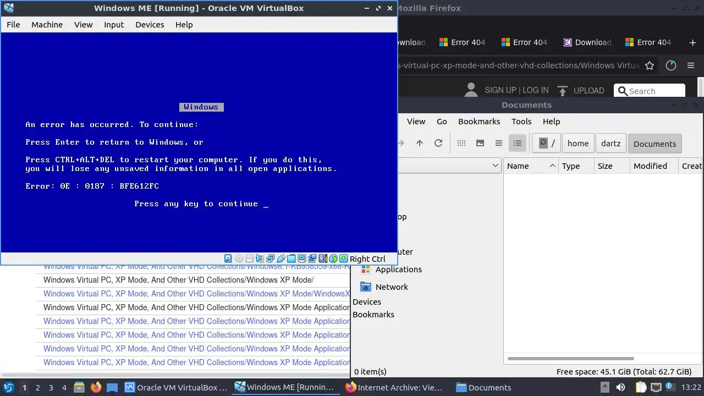Image resolution: width=704 pixels, height=396 pixels.
Task: Click the Documents window taskbar button
Action: pyautogui.click(x=484, y=387)
